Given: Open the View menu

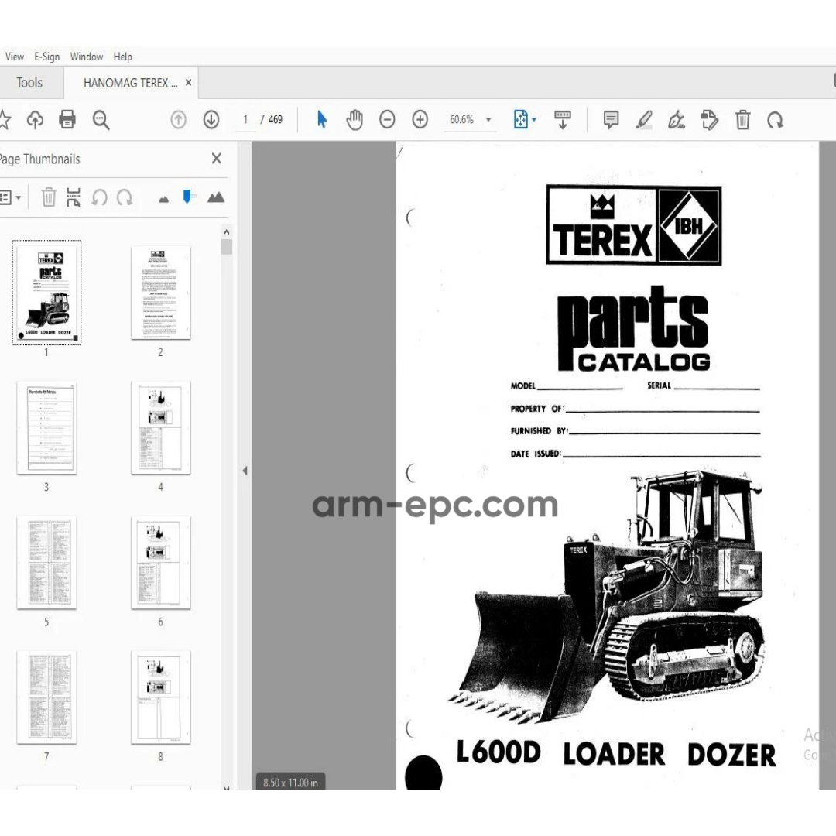Looking at the screenshot, I should 15,57.
